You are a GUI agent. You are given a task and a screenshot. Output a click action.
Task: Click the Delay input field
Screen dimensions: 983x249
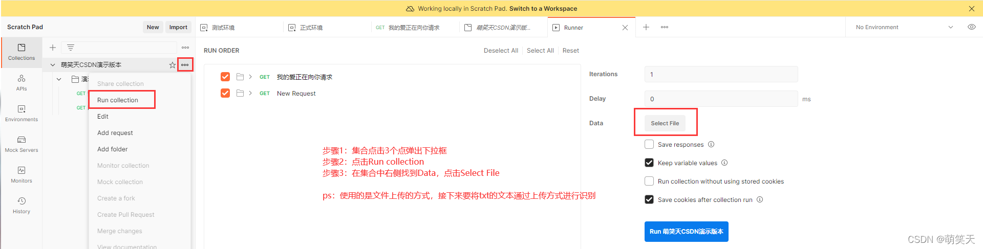721,99
